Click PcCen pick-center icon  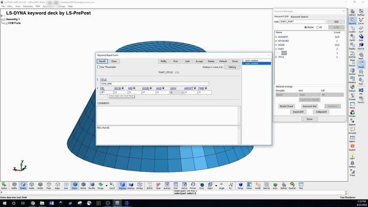click(193, 185)
